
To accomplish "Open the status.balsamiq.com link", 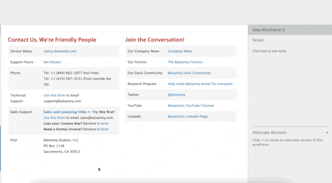I will [x=60, y=51].
